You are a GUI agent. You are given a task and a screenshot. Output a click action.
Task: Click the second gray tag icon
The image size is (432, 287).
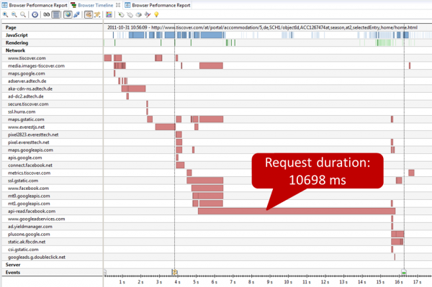point(130,14)
